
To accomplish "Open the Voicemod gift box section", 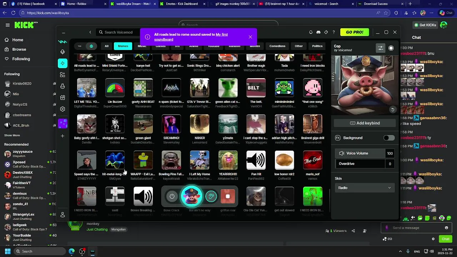I will (x=62, y=97).
